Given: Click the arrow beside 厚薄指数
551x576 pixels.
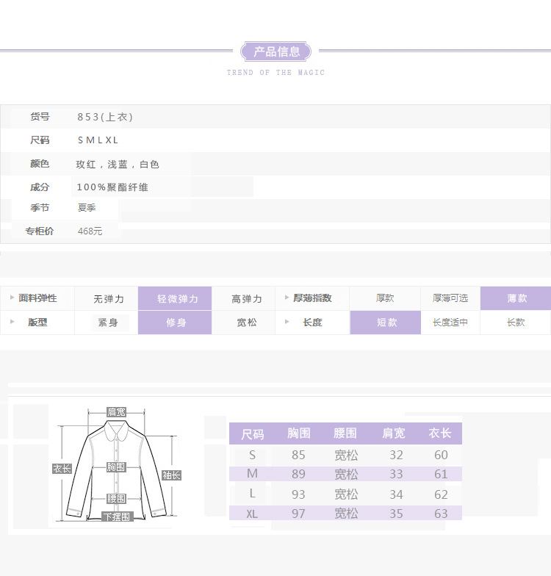Looking at the screenshot, I should point(287,298).
